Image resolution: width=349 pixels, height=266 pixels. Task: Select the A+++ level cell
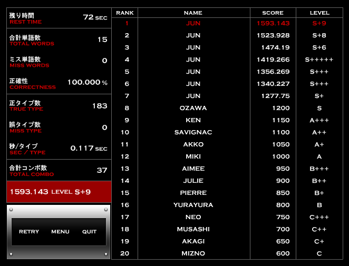pos(319,120)
